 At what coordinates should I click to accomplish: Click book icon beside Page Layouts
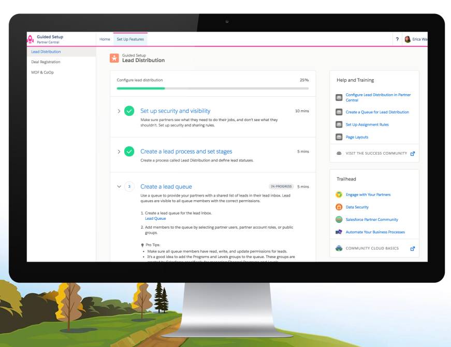[339, 137]
